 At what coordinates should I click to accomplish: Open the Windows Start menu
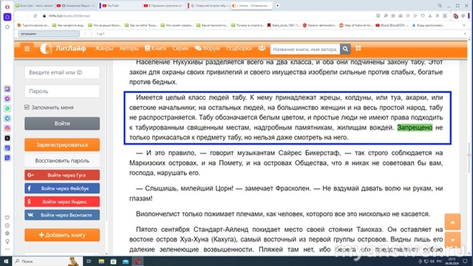coord(6,261)
